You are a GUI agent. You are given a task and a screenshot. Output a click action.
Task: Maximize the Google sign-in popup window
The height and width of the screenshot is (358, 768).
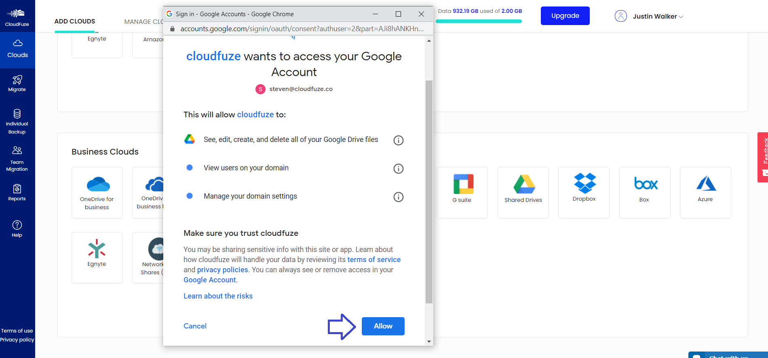click(398, 14)
